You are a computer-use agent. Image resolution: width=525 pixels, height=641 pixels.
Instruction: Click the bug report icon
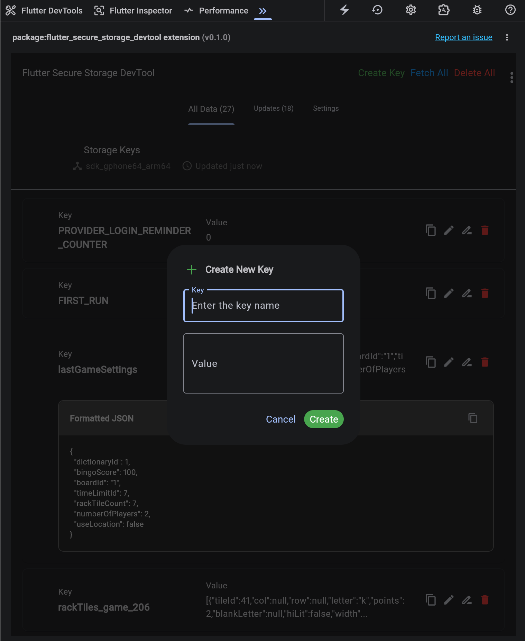(x=477, y=10)
